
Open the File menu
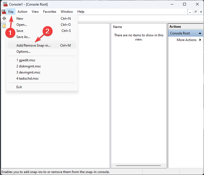coord(11,12)
